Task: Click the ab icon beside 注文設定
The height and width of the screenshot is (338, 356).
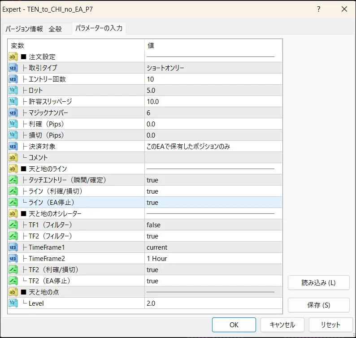Action: click(13, 57)
